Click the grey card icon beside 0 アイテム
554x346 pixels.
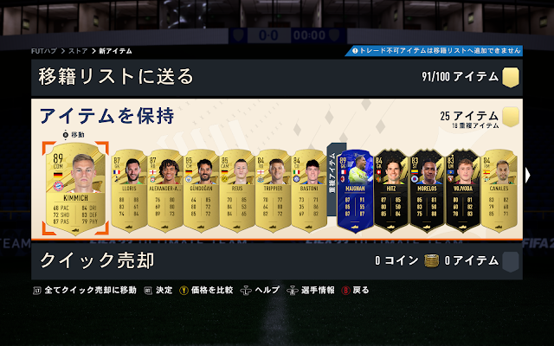(x=510, y=261)
